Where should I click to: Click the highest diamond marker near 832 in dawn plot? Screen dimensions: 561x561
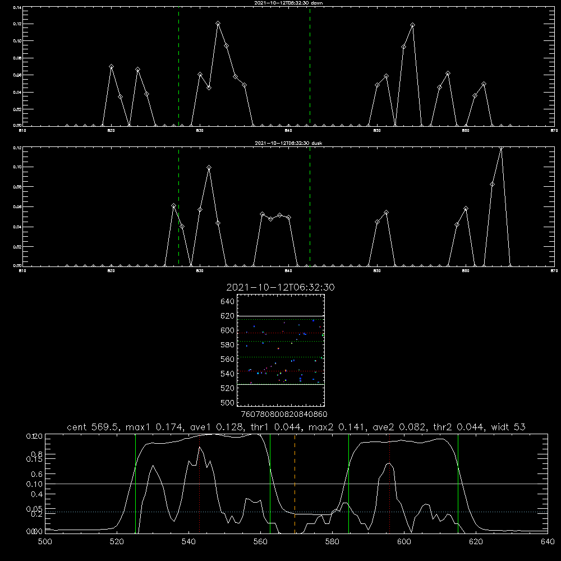218,24
